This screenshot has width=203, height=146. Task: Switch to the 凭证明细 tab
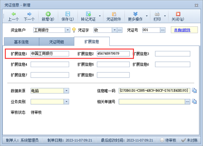click(57, 42)
